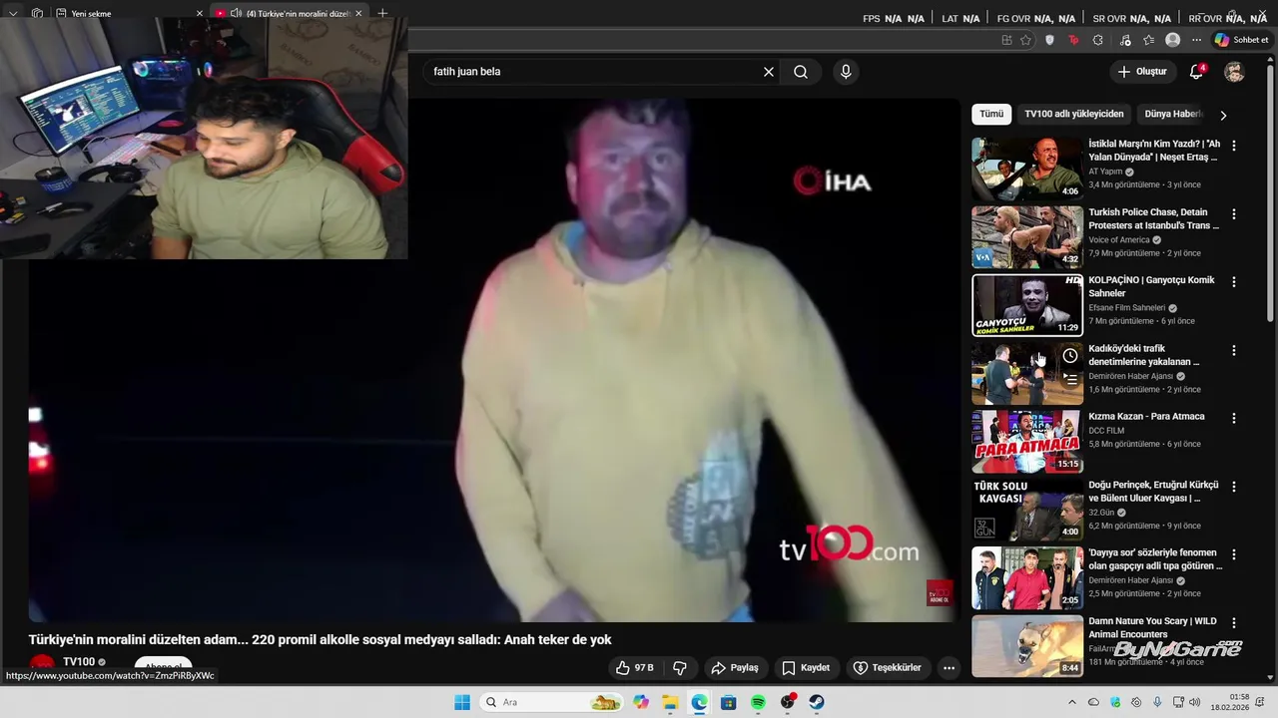Viewport: 1278px width, 718px height.
Task: Show next filter chips with arrow
Action: point(1223,115)
